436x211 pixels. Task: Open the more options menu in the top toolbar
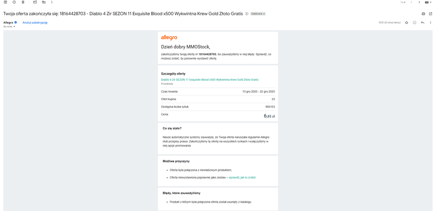pos(52,2)
